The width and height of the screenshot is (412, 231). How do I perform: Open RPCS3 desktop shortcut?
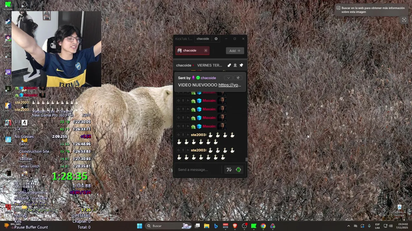coord(8,74)
